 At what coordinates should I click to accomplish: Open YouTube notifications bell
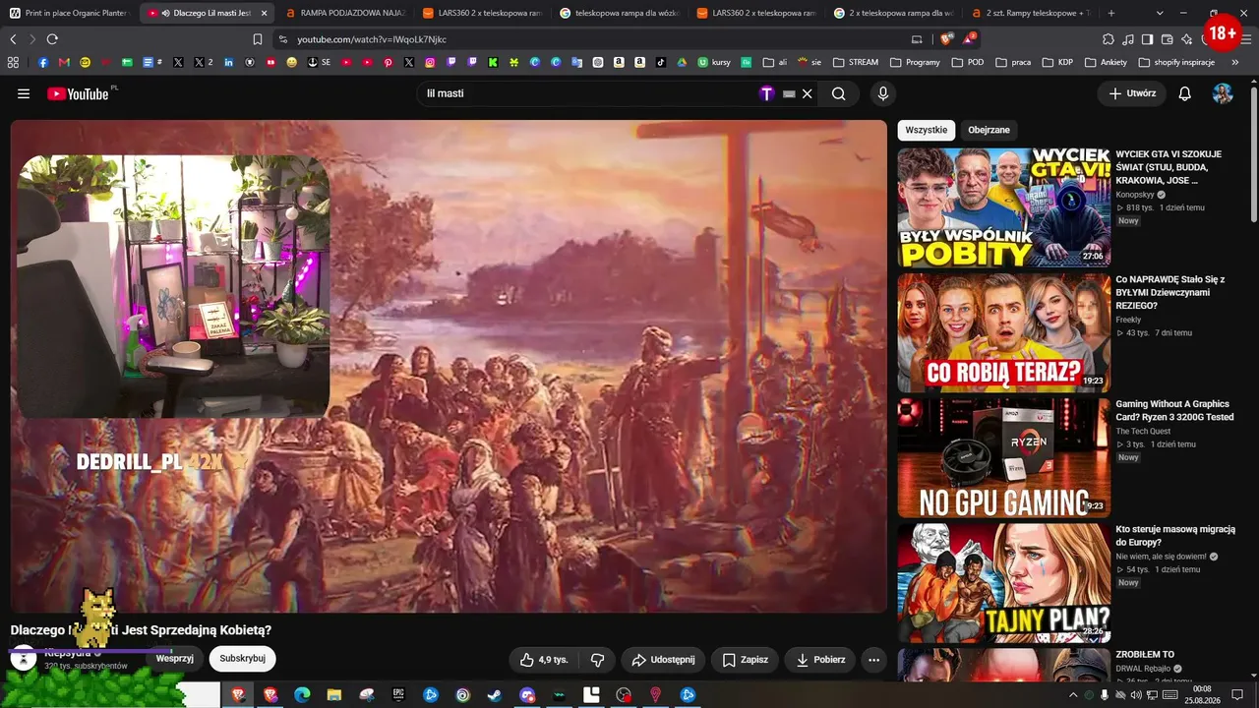tap(1185, 93)
